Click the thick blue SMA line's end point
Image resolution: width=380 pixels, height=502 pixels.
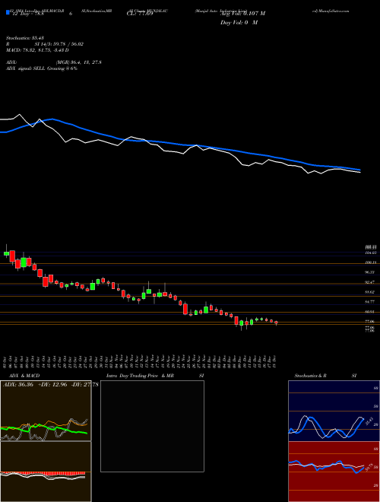360,170
